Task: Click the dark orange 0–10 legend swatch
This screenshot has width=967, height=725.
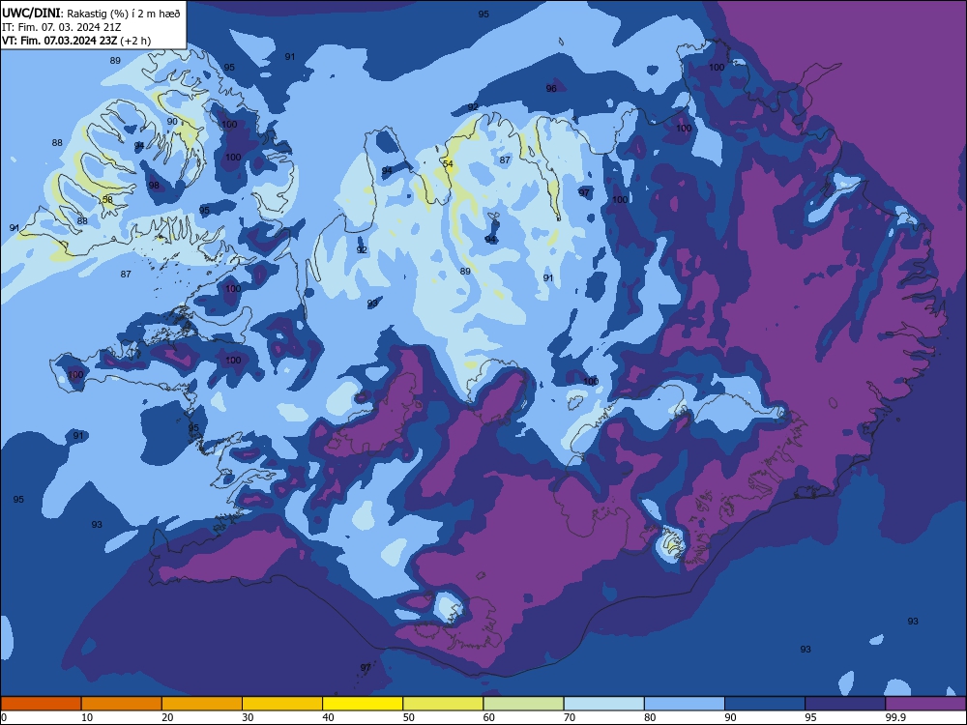Action: [41, 704]
